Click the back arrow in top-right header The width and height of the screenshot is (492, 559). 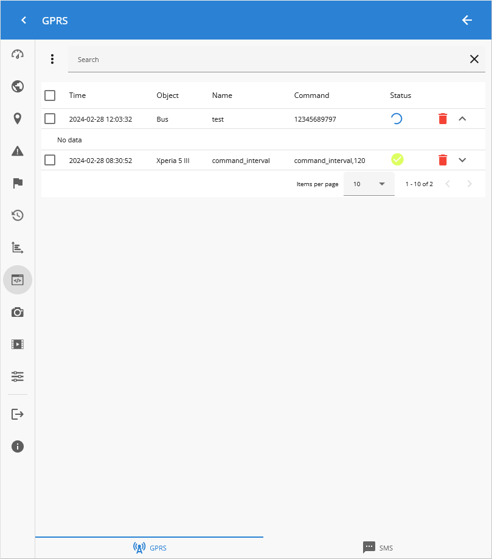coord(466,20)
